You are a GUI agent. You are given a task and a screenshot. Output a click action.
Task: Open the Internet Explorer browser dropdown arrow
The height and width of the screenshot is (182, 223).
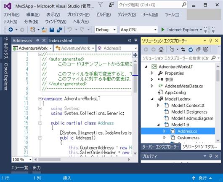pyautogui.click(x=201, y=30)
